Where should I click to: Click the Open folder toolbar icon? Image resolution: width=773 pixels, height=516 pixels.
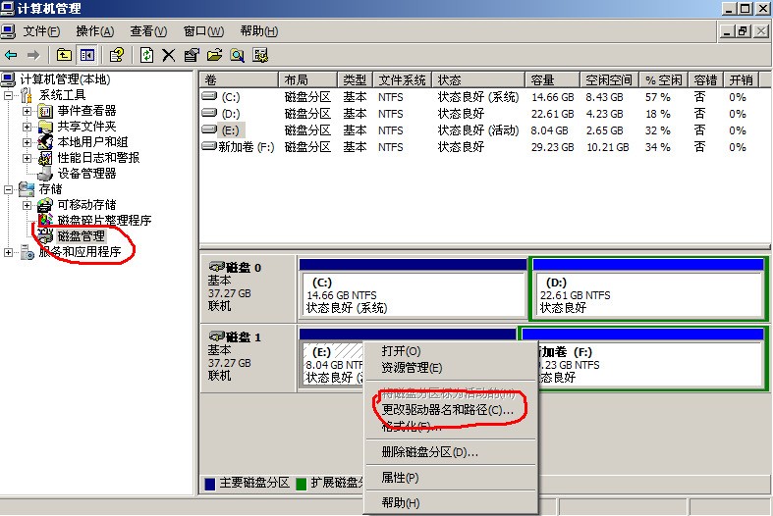pyautogui.click(x=214, y=55)
